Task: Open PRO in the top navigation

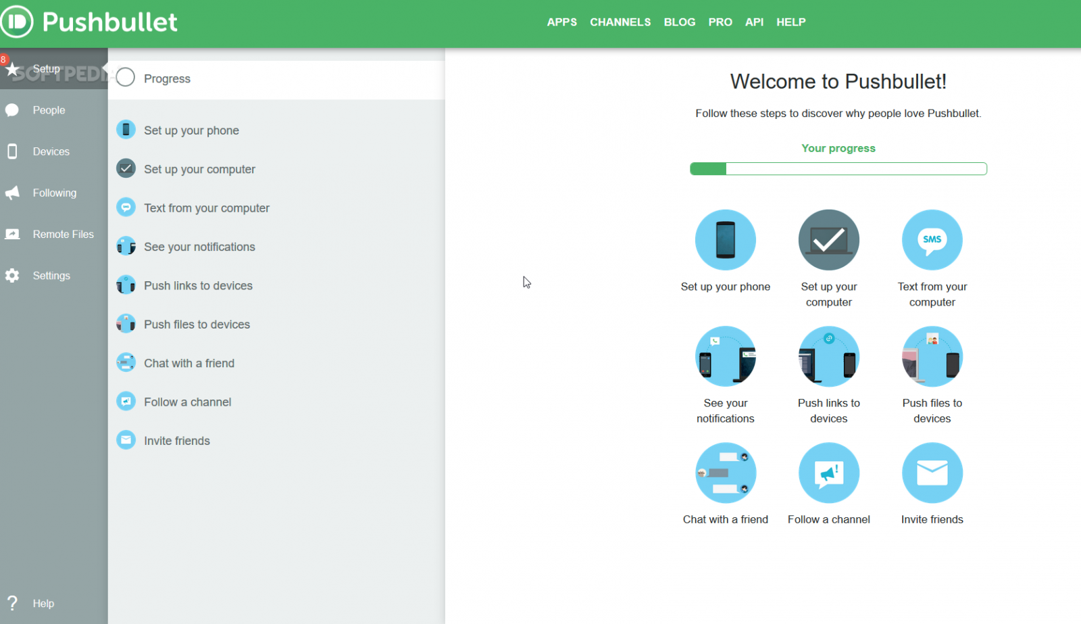Action: (x=720, y=22)
